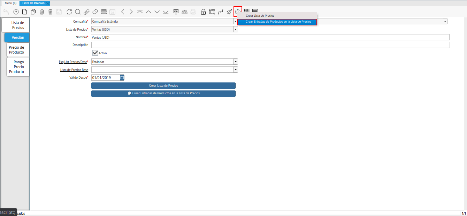Screen dimensions: 467x216
Task: Click the Copy record icon
Action: tap(33, 12)
